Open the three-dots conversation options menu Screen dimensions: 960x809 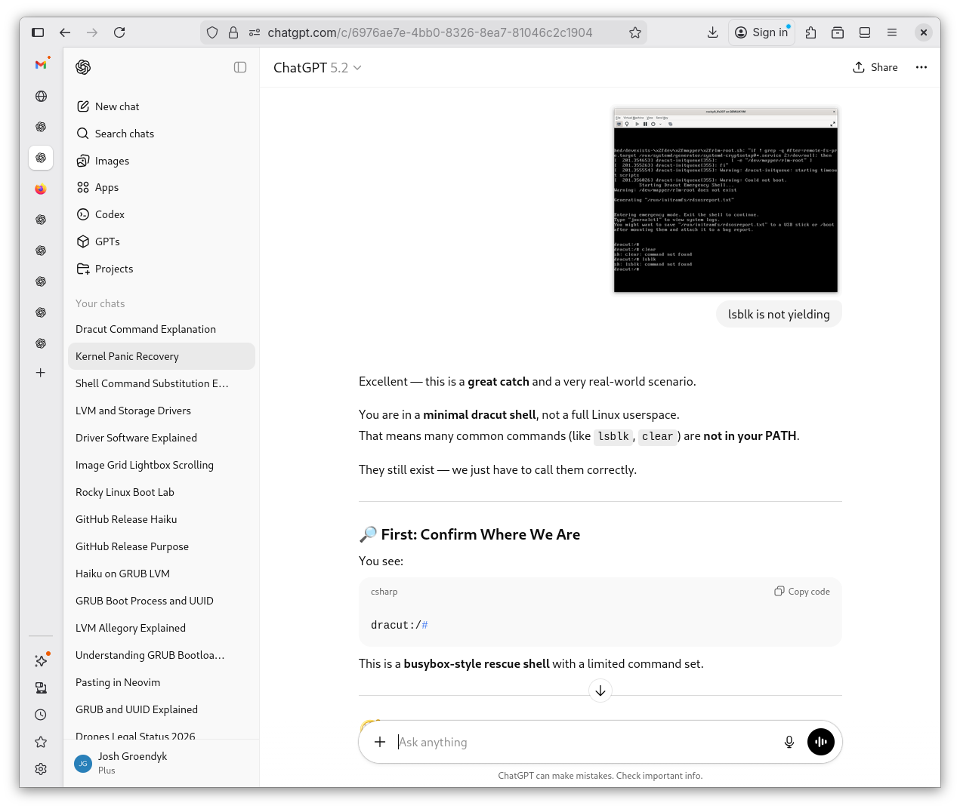pyautogui.click(x=921, y=67)
